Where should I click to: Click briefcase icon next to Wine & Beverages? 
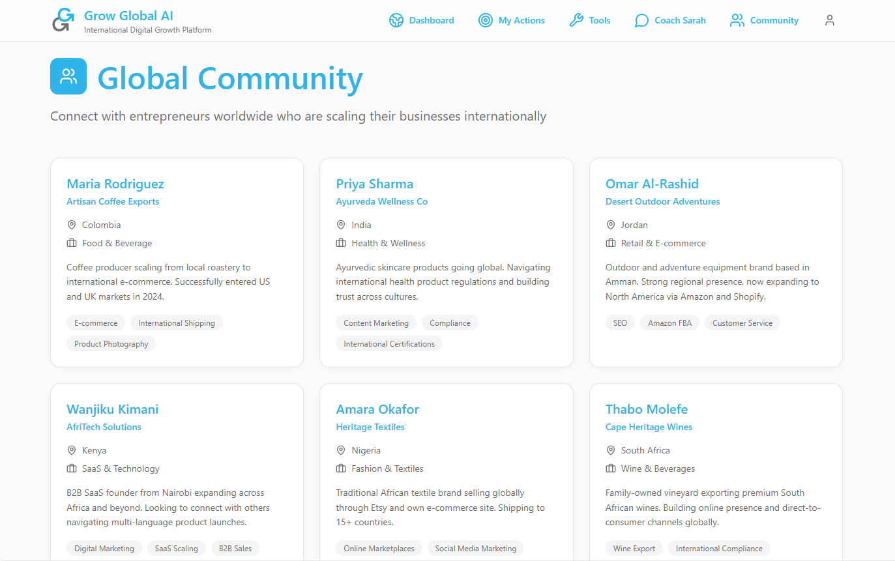pos(611,468)
